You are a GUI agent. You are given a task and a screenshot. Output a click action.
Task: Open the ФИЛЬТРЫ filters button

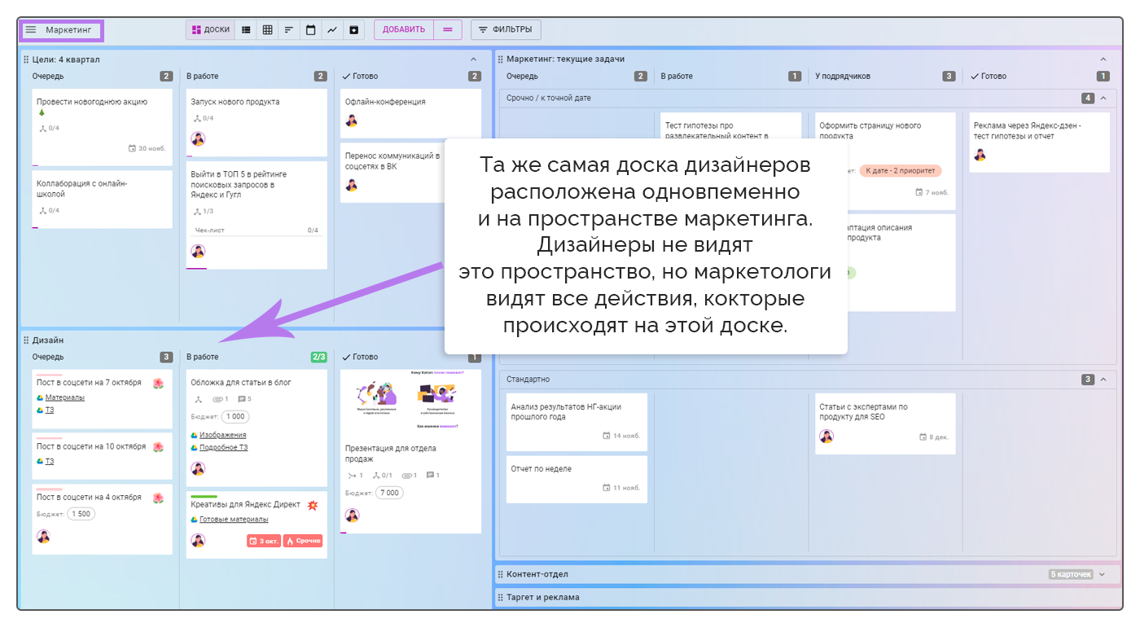(506, 30)
